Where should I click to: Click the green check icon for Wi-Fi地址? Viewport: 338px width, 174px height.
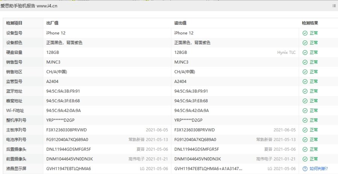click(x=305, y=111)
